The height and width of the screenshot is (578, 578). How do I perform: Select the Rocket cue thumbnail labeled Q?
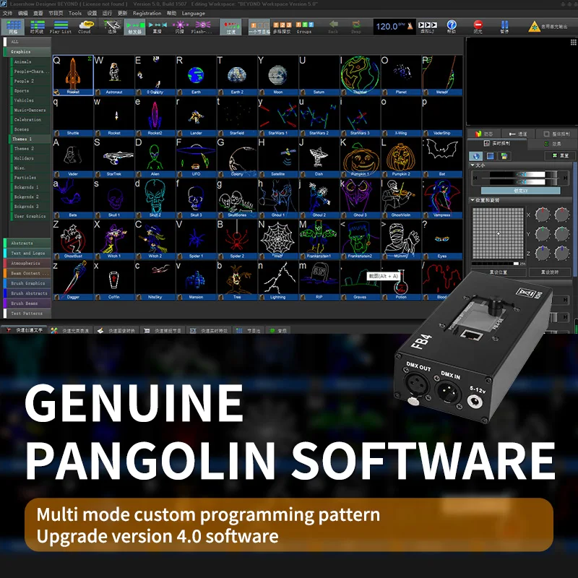73,75
